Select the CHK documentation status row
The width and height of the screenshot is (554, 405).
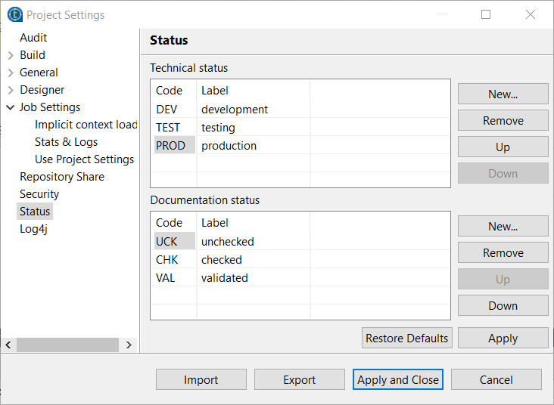(x=167, y=260)
